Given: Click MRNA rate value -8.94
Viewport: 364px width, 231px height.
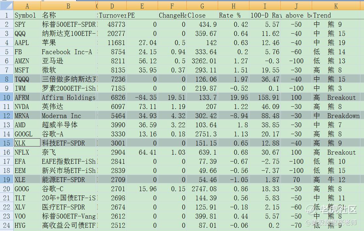Looking at the screenshot, I should [x=233, y=116].
